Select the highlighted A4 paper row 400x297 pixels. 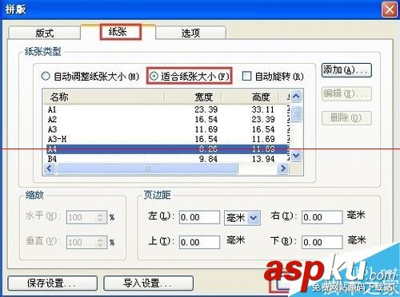point(168,149)
